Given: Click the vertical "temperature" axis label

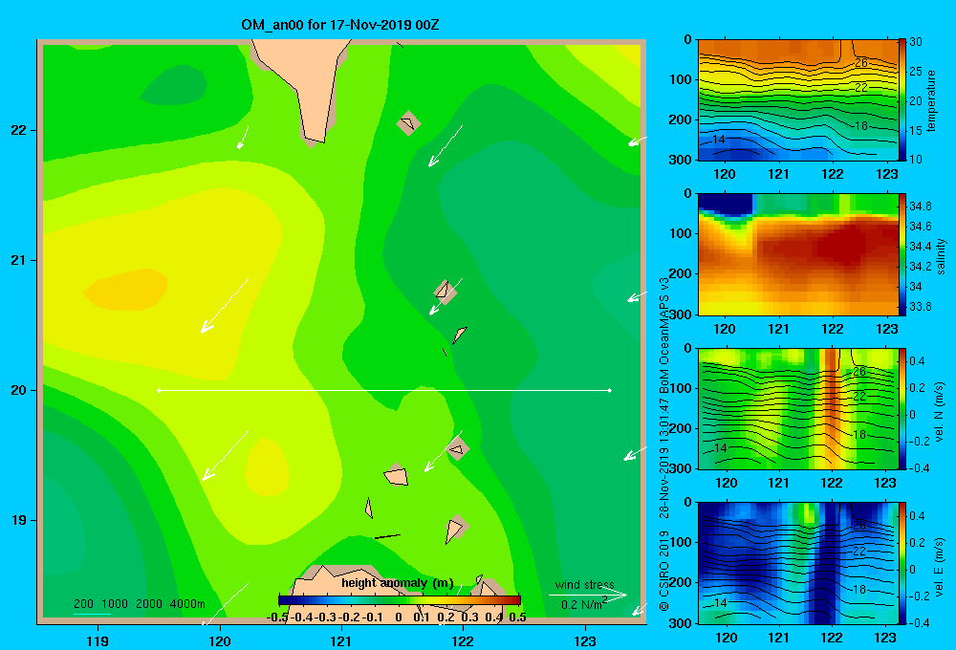Looking at the screenshot, I should 931,100.
